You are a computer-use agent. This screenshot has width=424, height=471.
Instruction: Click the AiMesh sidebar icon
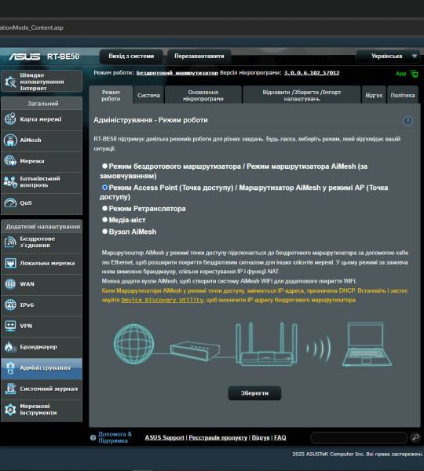click(x=10, y=140)
